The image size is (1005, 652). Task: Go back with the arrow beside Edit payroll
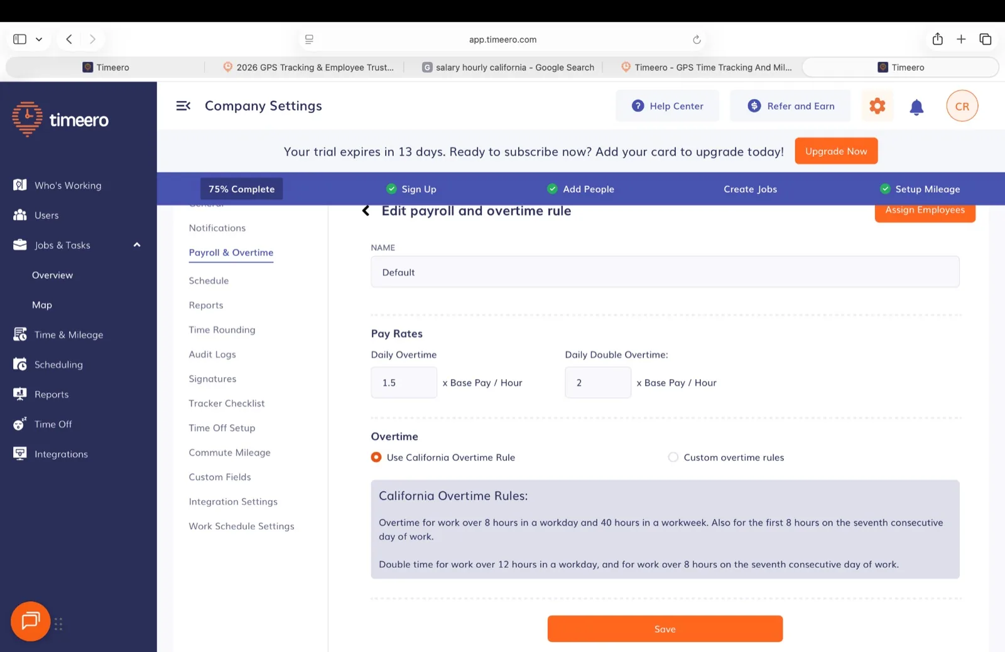366,211
